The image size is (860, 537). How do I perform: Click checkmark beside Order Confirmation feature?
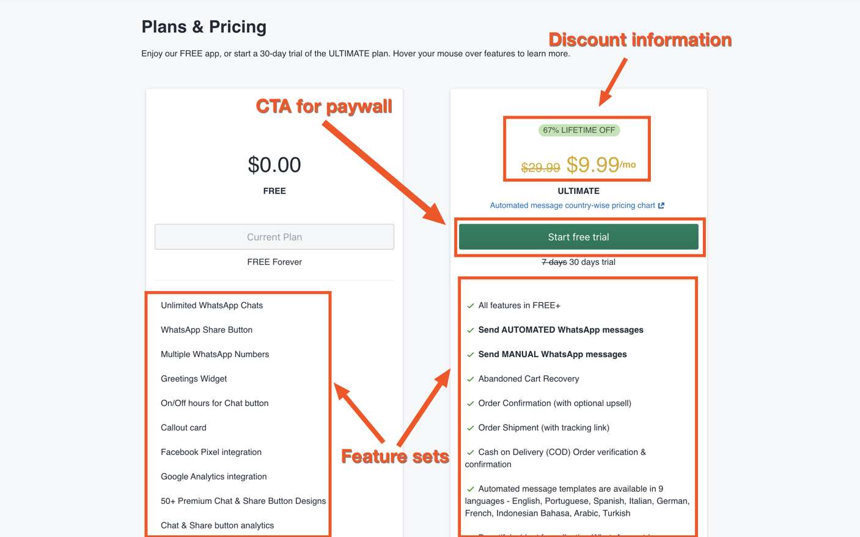click(x=470, y=404)
